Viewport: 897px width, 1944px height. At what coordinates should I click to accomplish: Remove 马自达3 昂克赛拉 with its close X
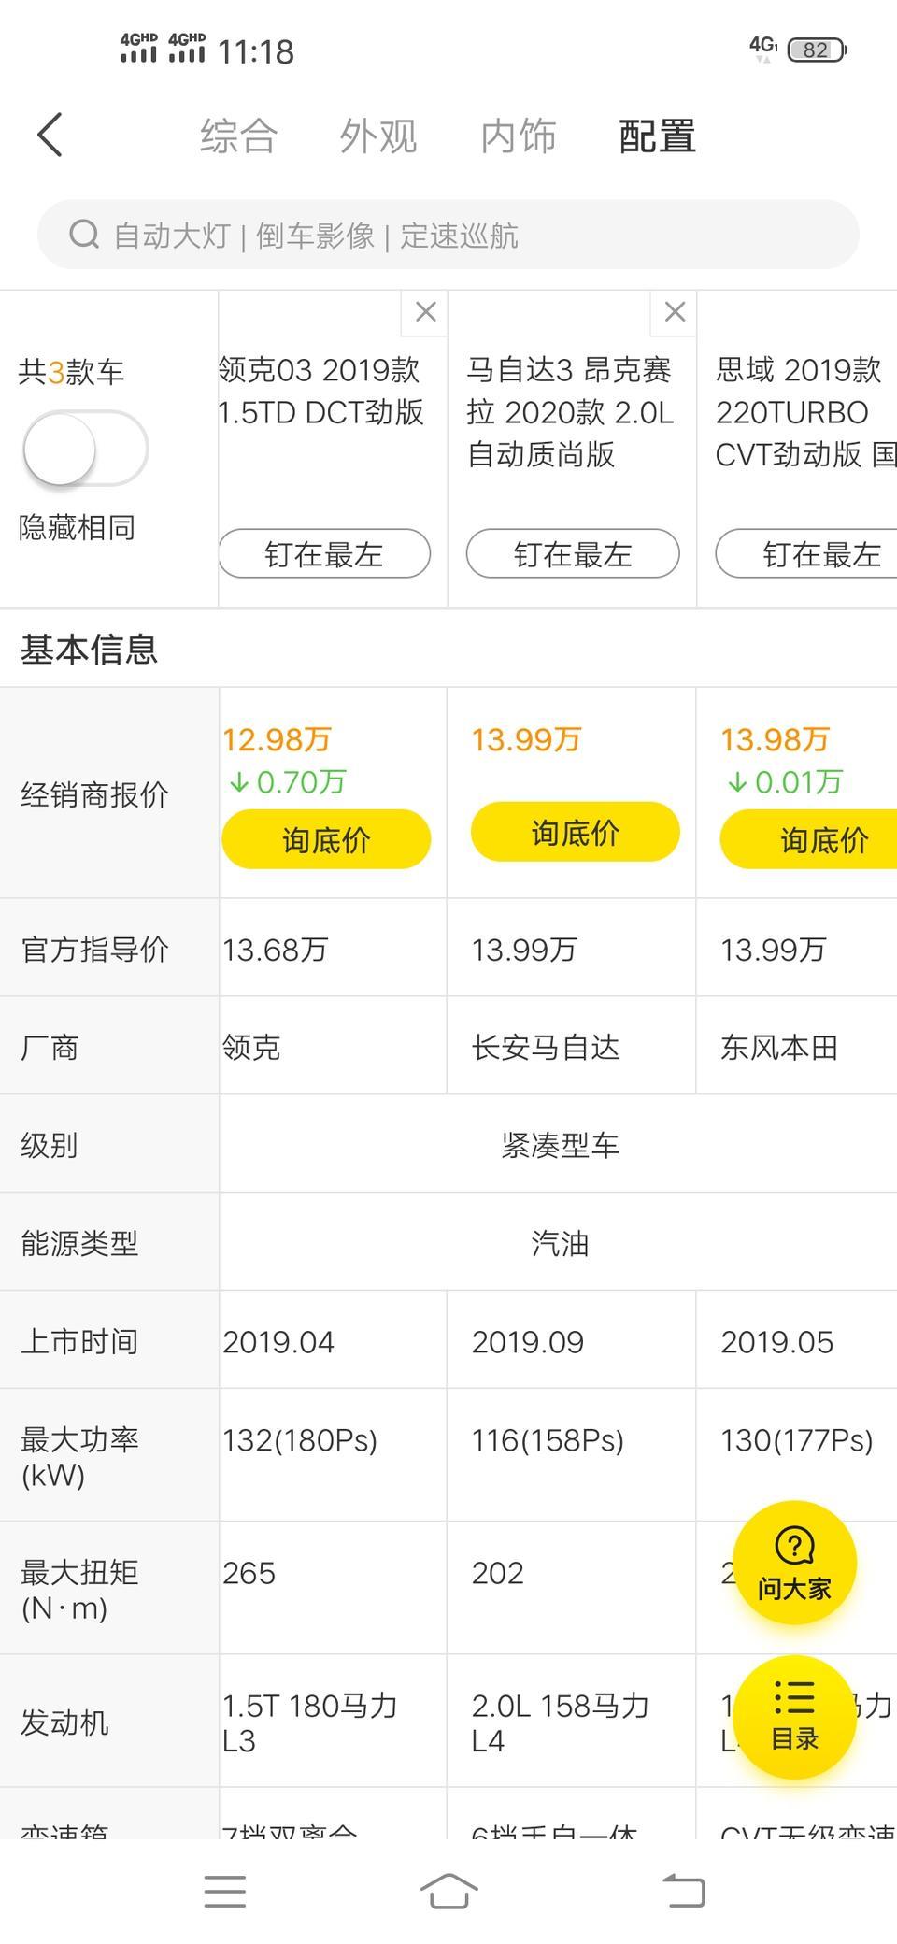(675, 312)
